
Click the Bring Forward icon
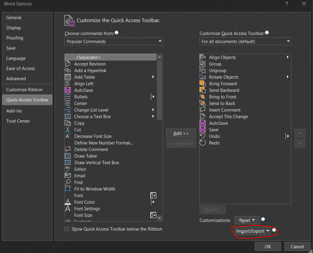(203, 84)
